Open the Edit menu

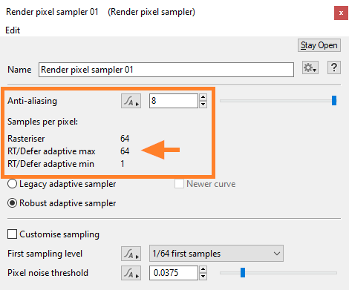[13, 30]
